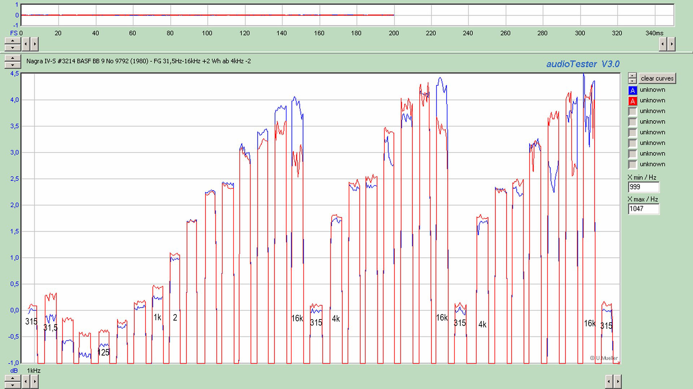Image resolution: width=693 pixels, height=389 pixels.
Task: Toggle the red A curve slot
Action: [632, 101]
